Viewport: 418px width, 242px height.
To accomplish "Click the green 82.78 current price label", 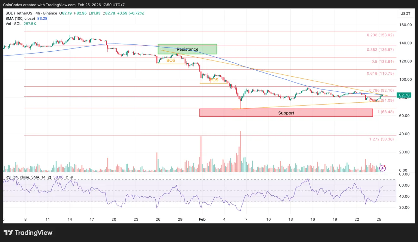I will point(404,95).
